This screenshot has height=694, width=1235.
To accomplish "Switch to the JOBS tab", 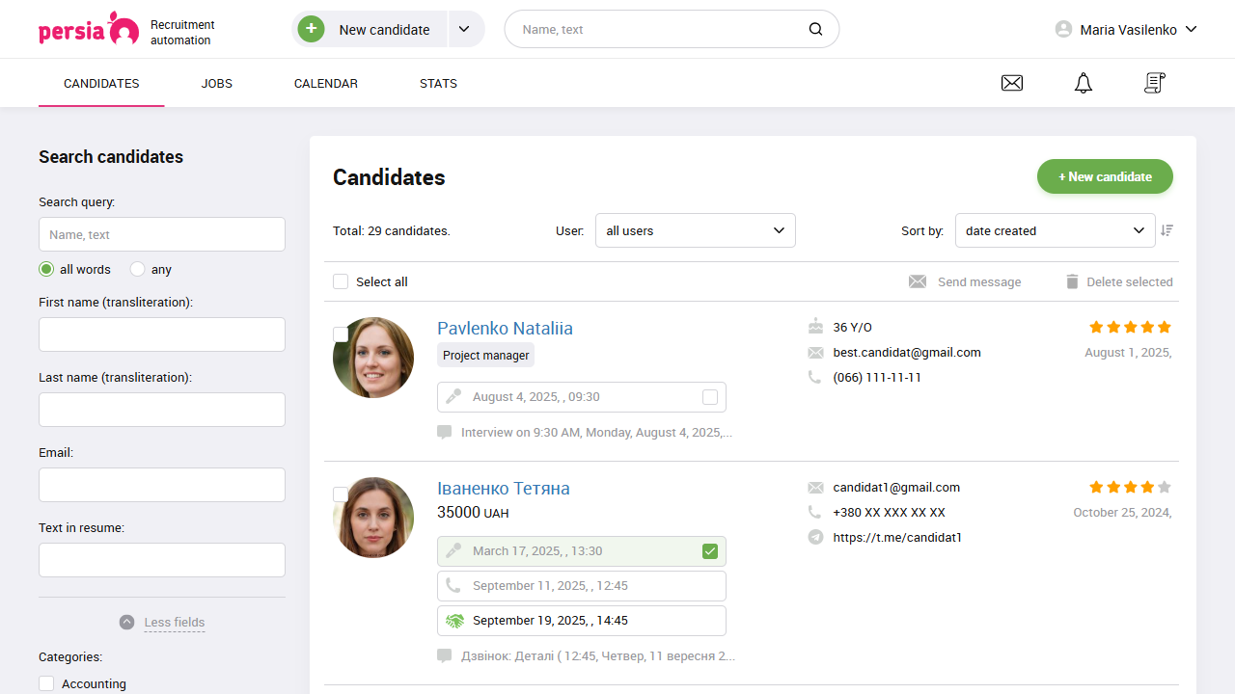I will click(216, 83).
